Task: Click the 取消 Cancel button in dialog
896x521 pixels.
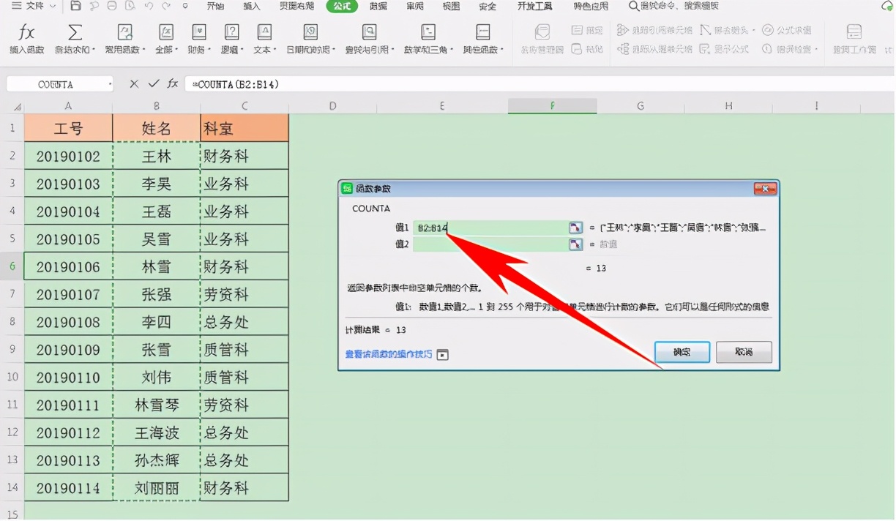Action: pos(744,353)
